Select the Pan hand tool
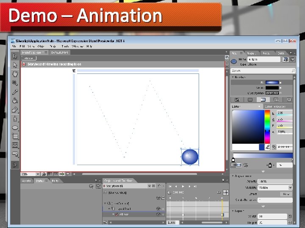This screenshot has width=305, height=228. (15, 74)
